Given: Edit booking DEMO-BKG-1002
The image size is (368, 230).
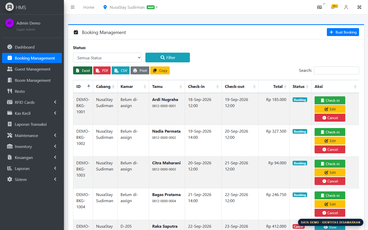Looking at the screenshot, I should [x=330, y=141].
